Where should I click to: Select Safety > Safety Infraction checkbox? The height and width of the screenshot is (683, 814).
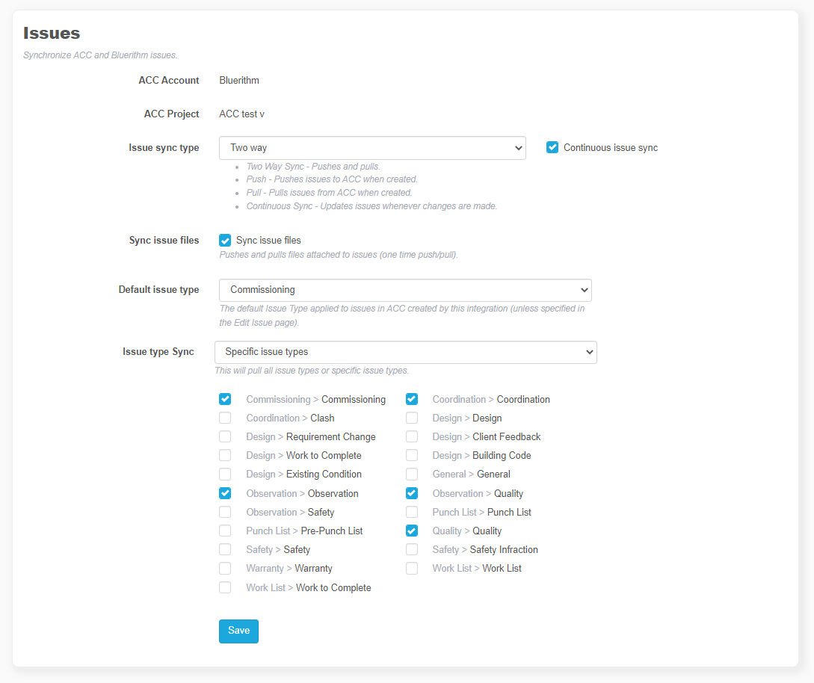pyautogui.click(x=412, y=549)
